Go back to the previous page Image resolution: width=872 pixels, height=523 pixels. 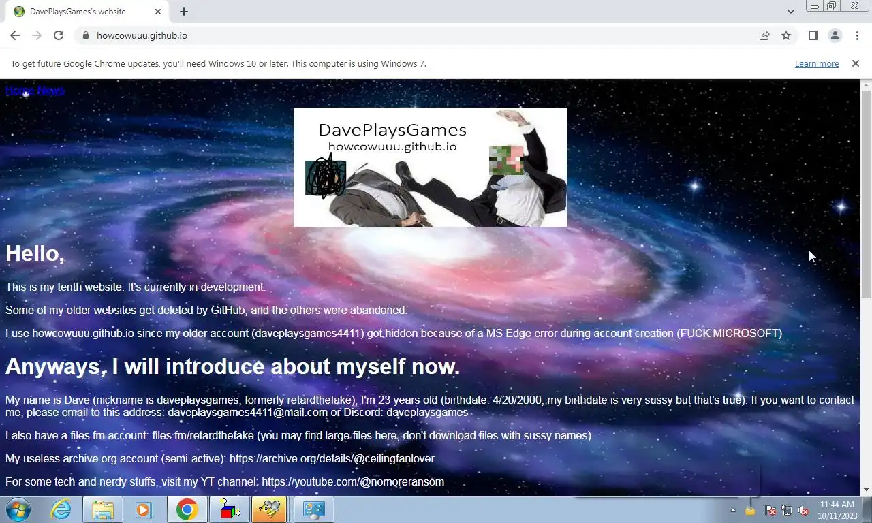pos(15,35)
